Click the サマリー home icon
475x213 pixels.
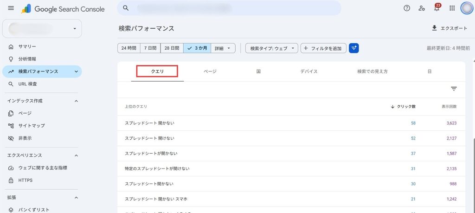[x=11, y=47]
